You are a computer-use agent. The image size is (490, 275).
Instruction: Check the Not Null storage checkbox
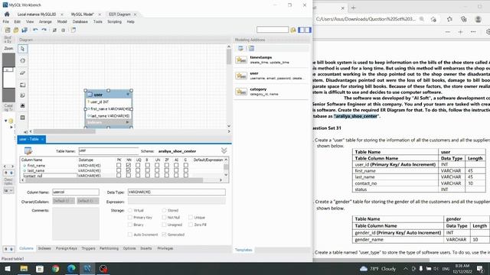point(164,217)
